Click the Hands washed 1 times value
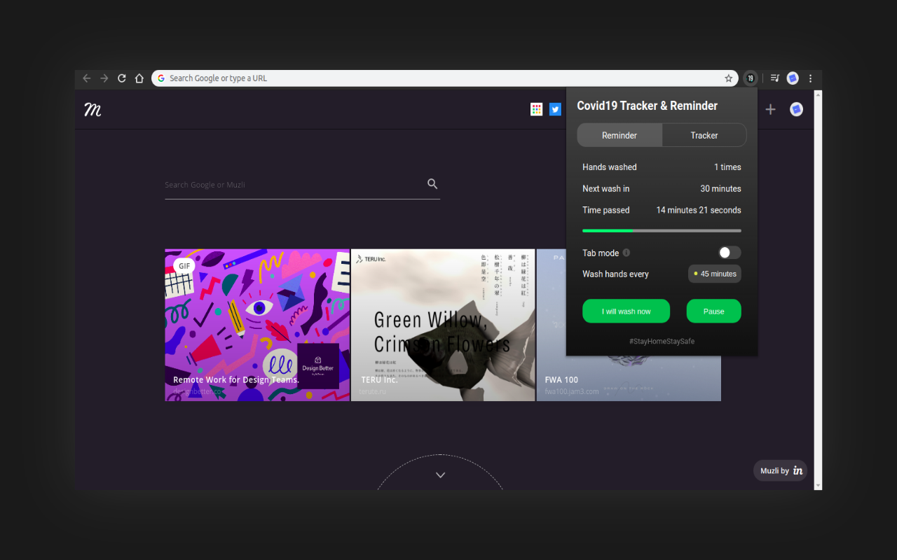 [727, 167]
